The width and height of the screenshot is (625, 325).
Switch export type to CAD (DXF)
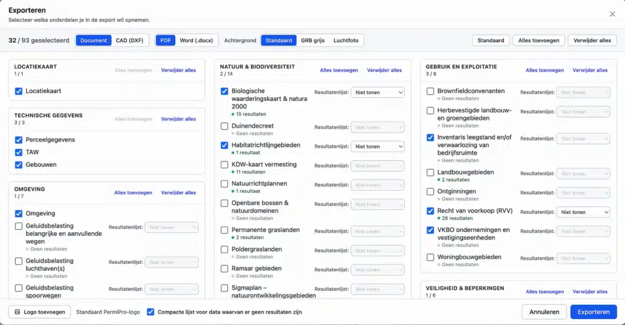coord(129,40)
